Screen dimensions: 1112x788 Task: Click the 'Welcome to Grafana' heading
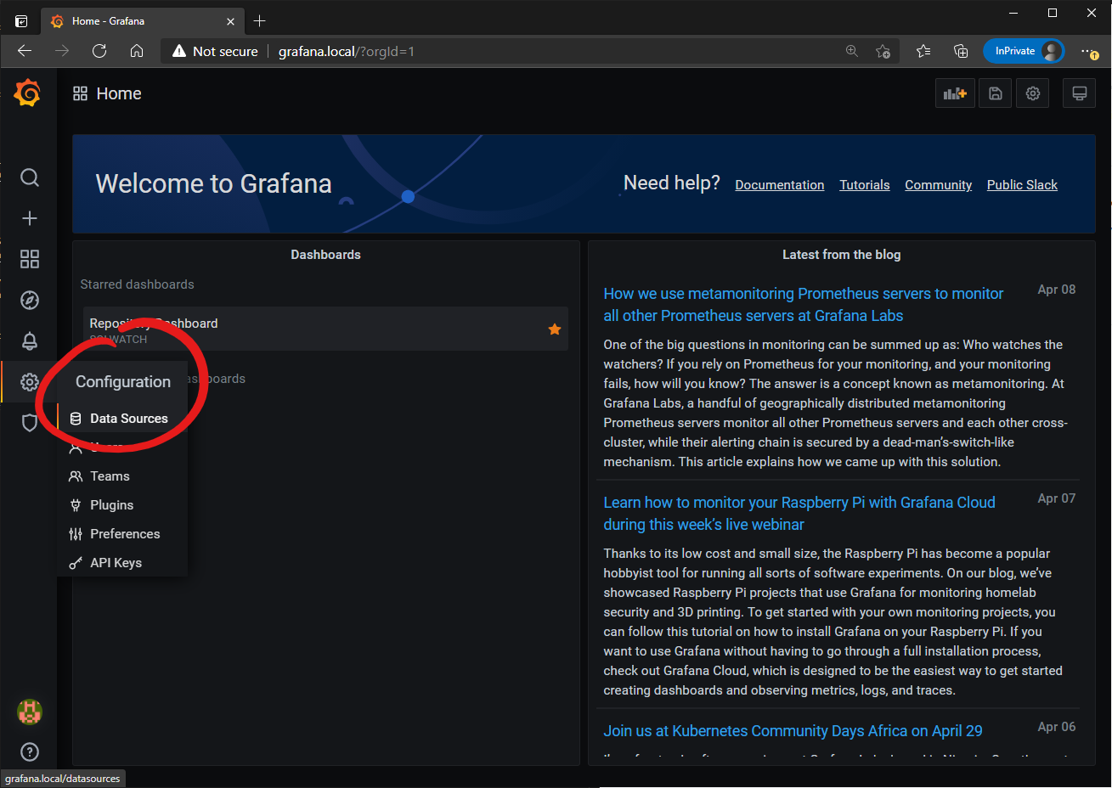coord(214,183)
